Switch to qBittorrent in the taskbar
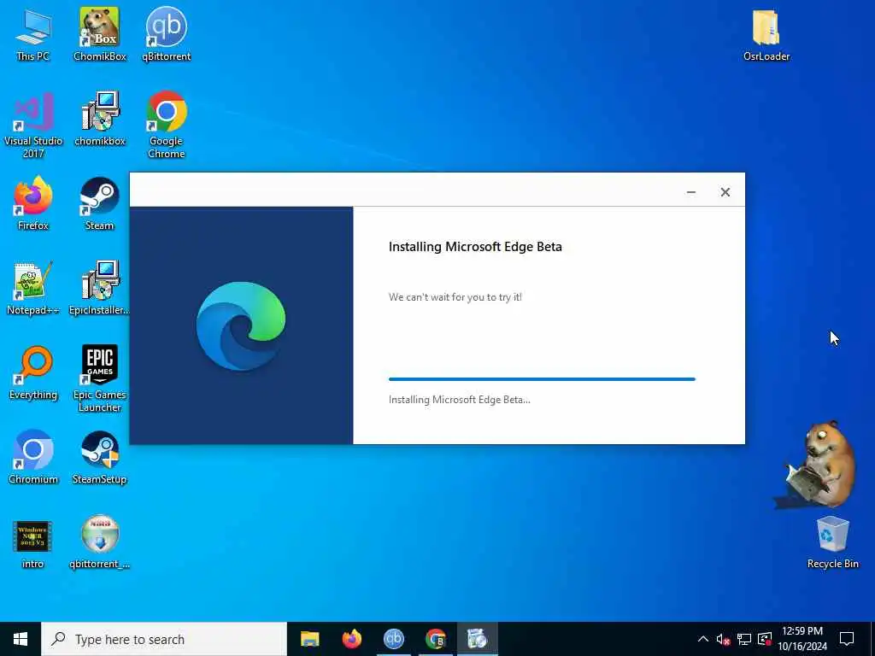 click(393, 639)
